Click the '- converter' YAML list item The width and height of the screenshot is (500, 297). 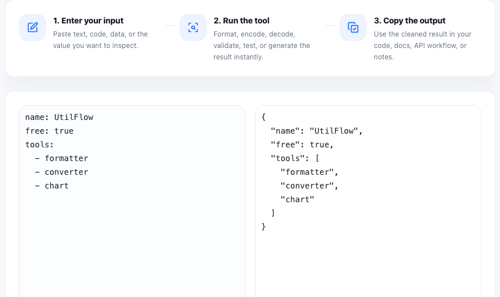click(x=62, y=172)
